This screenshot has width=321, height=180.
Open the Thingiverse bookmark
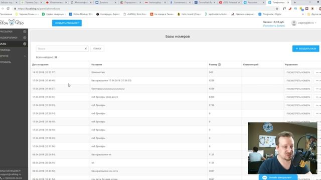tap(270, 14)
